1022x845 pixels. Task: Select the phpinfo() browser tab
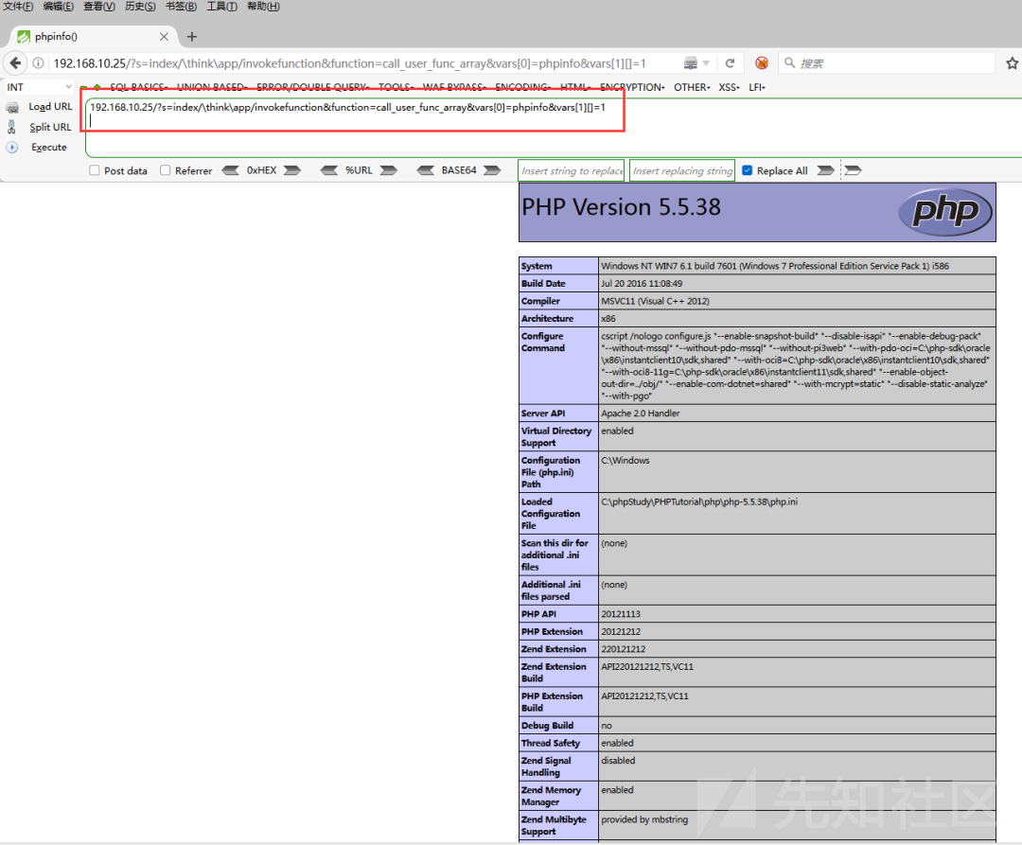95,37
